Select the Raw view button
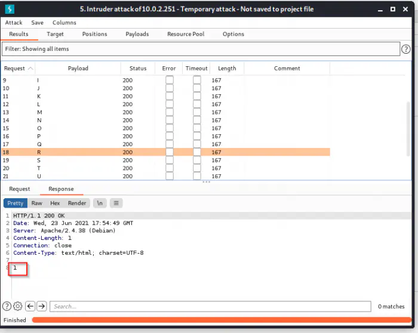The height and width of the screenshot is (333, 418). 36,203
